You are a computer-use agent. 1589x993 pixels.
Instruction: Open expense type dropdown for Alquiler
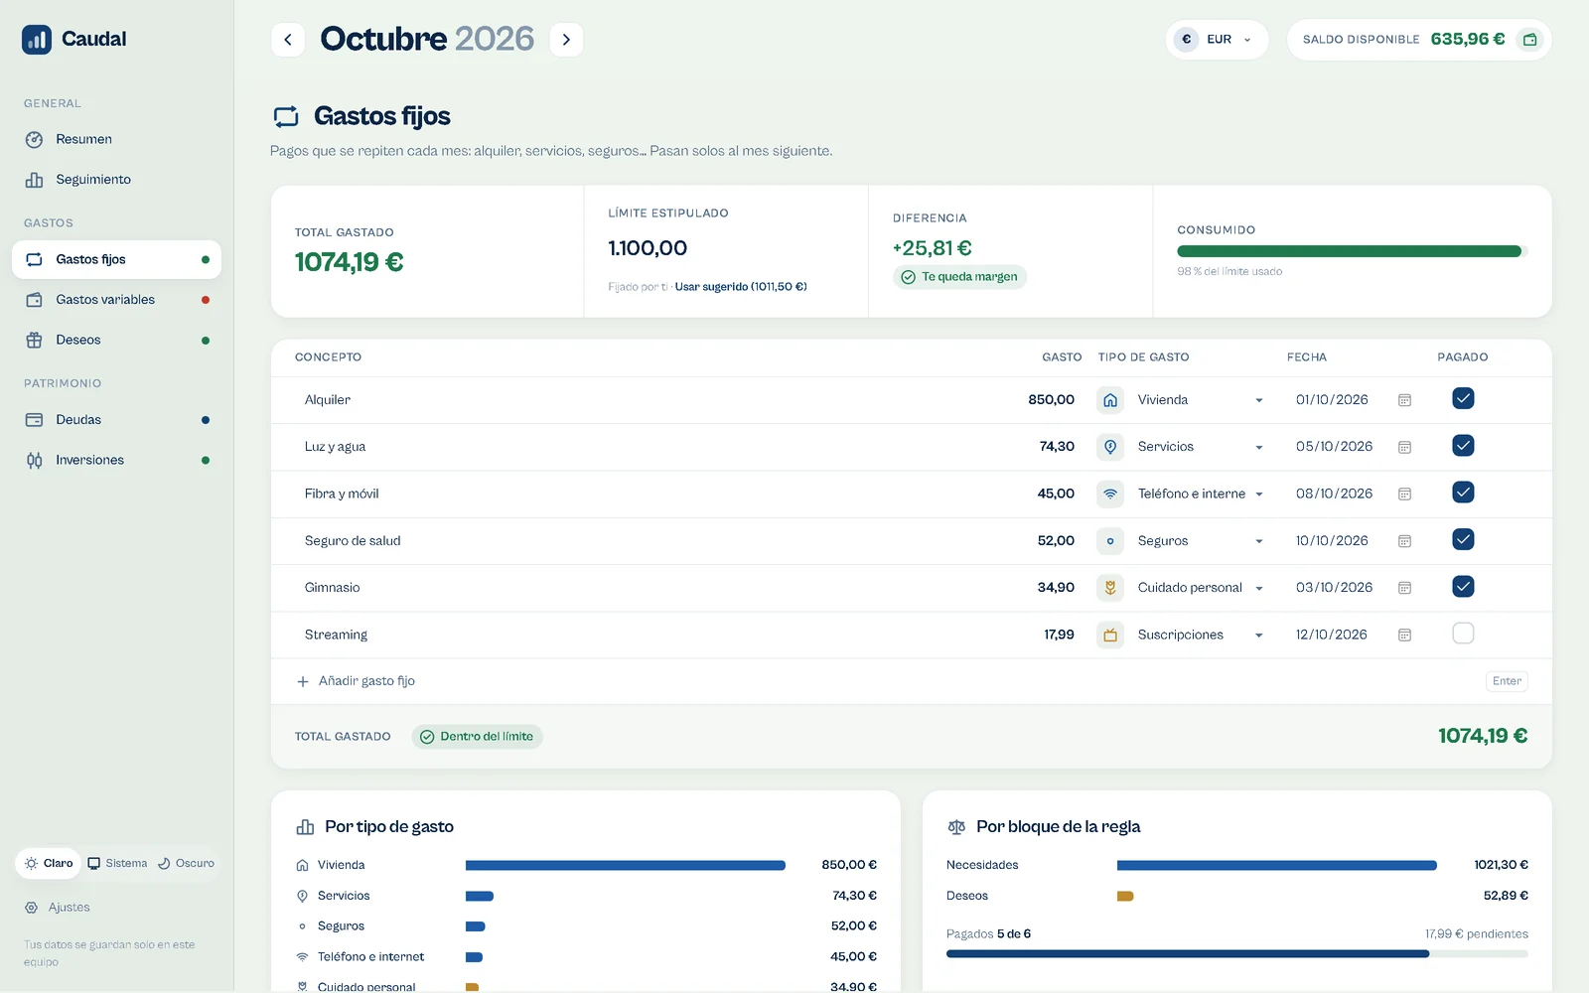click(1200, 400)
